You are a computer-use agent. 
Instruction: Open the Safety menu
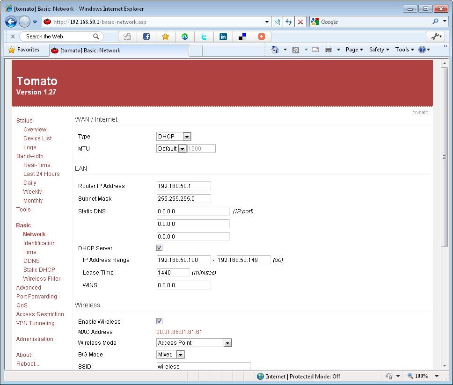tap(379, 50)
